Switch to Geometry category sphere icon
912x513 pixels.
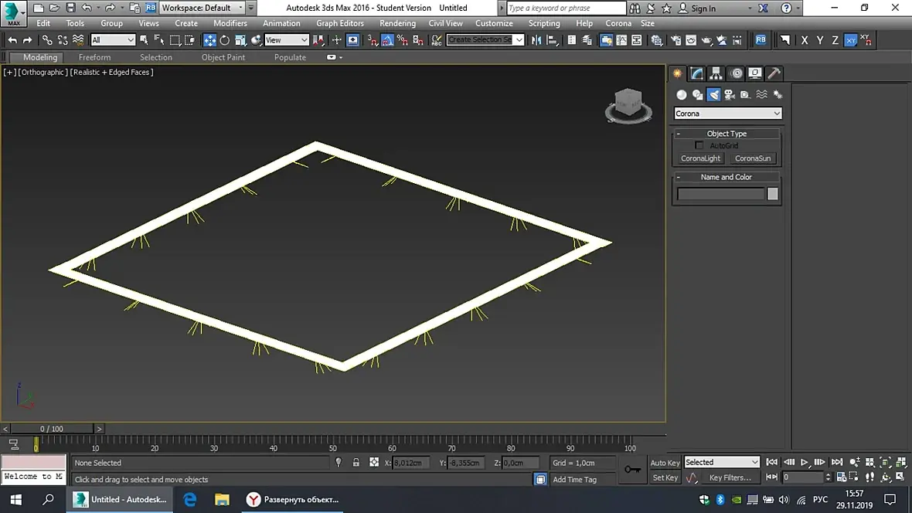(x=682, y=94)
